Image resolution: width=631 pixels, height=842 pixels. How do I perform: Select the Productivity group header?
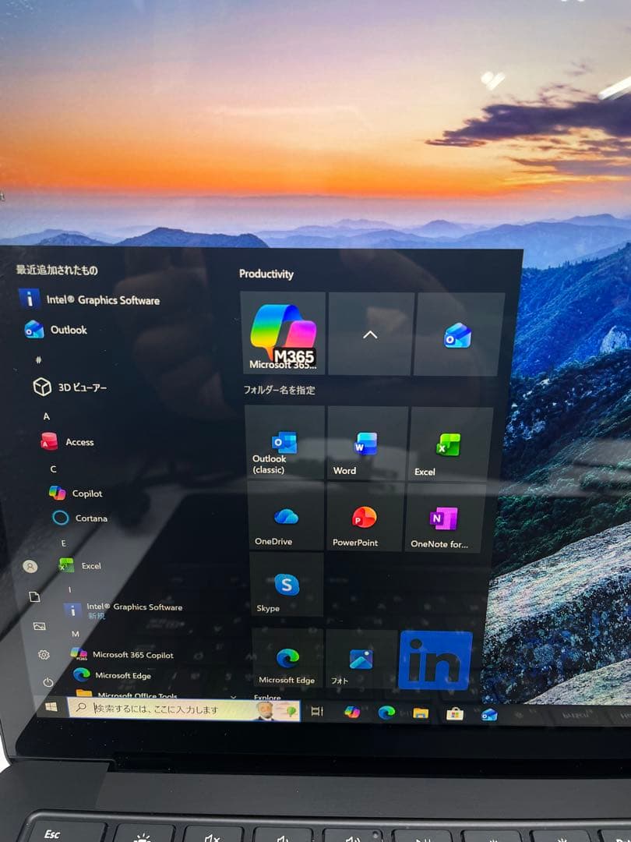pos(266,274)
